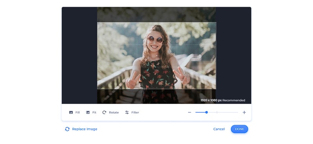
Task: Click the Replace Image link
Action: pos(85,129)
